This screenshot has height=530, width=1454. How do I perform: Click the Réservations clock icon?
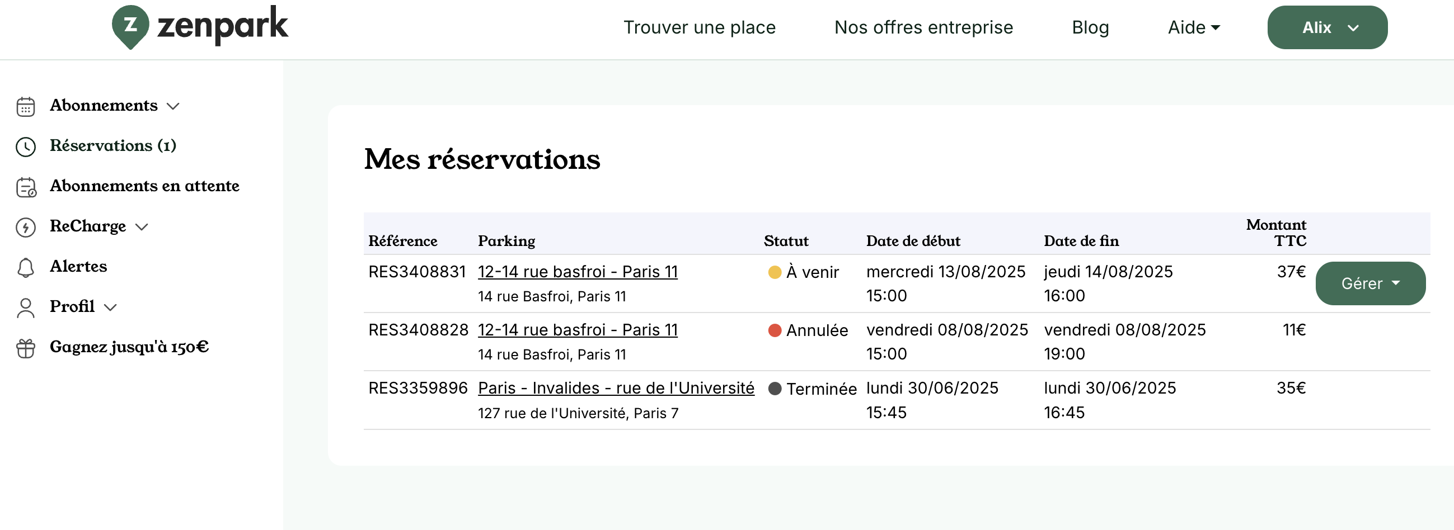click(x=25, y=146)
